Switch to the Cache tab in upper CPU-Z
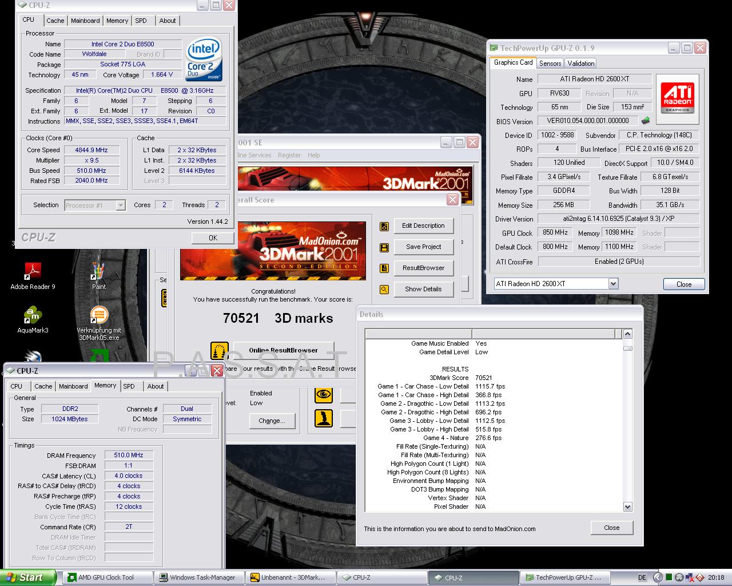The image size is (732, 586). coord(55,21)
